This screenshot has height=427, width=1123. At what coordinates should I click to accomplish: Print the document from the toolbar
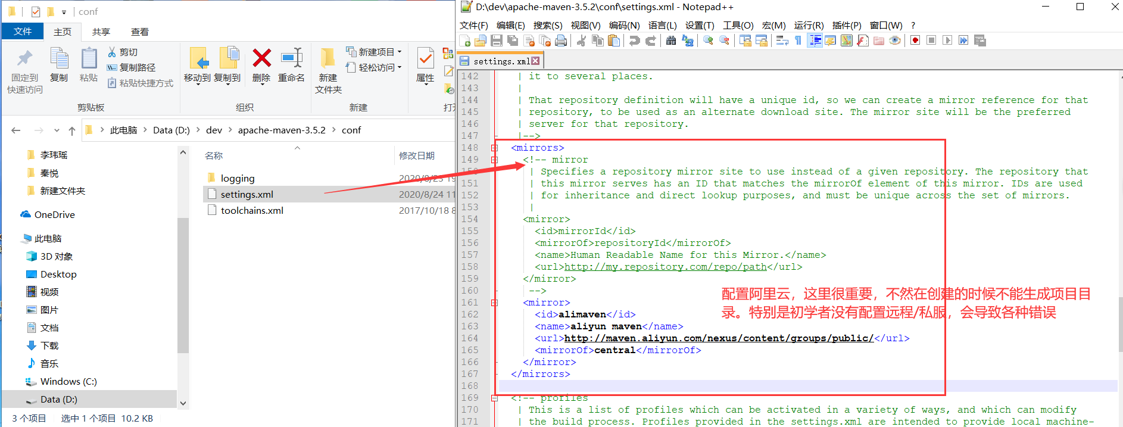(561, 40)
